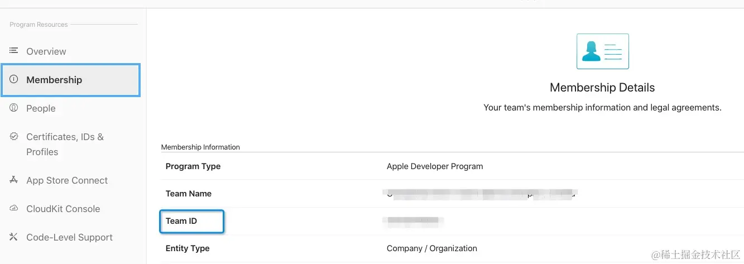Screen dimensions: 744x264
Task: Click the blurred Team ID value
Action: pos(413,221)
